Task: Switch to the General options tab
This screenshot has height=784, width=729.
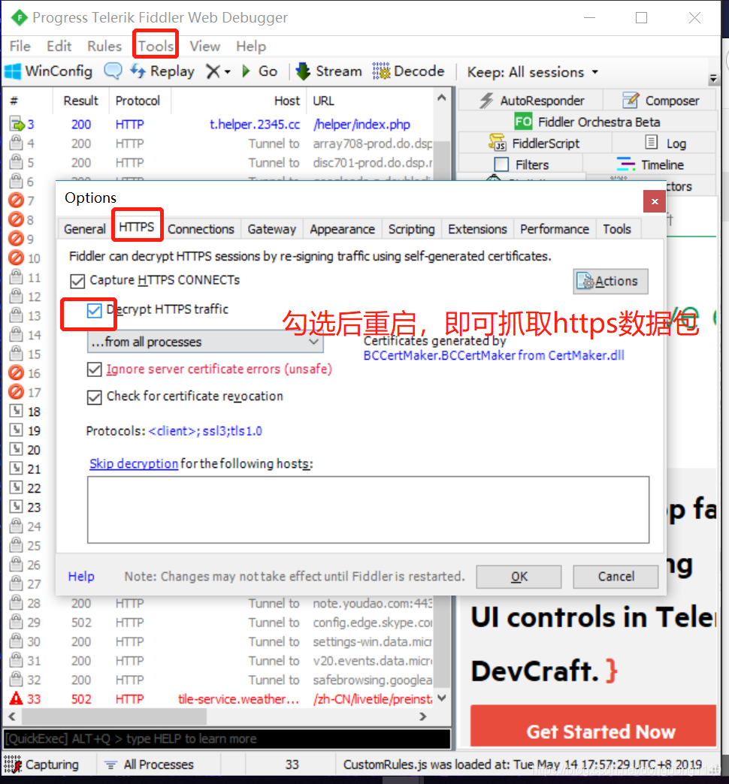Action: [85, 229]
